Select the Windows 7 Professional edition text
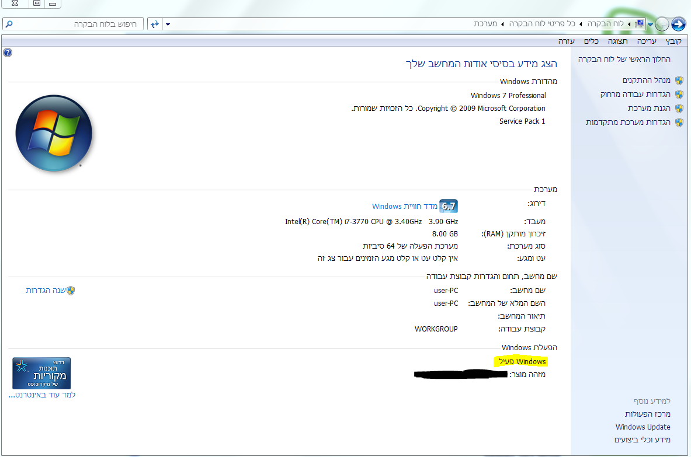Image resolution: width=691 pixels, height=457 pixels. 508,96
